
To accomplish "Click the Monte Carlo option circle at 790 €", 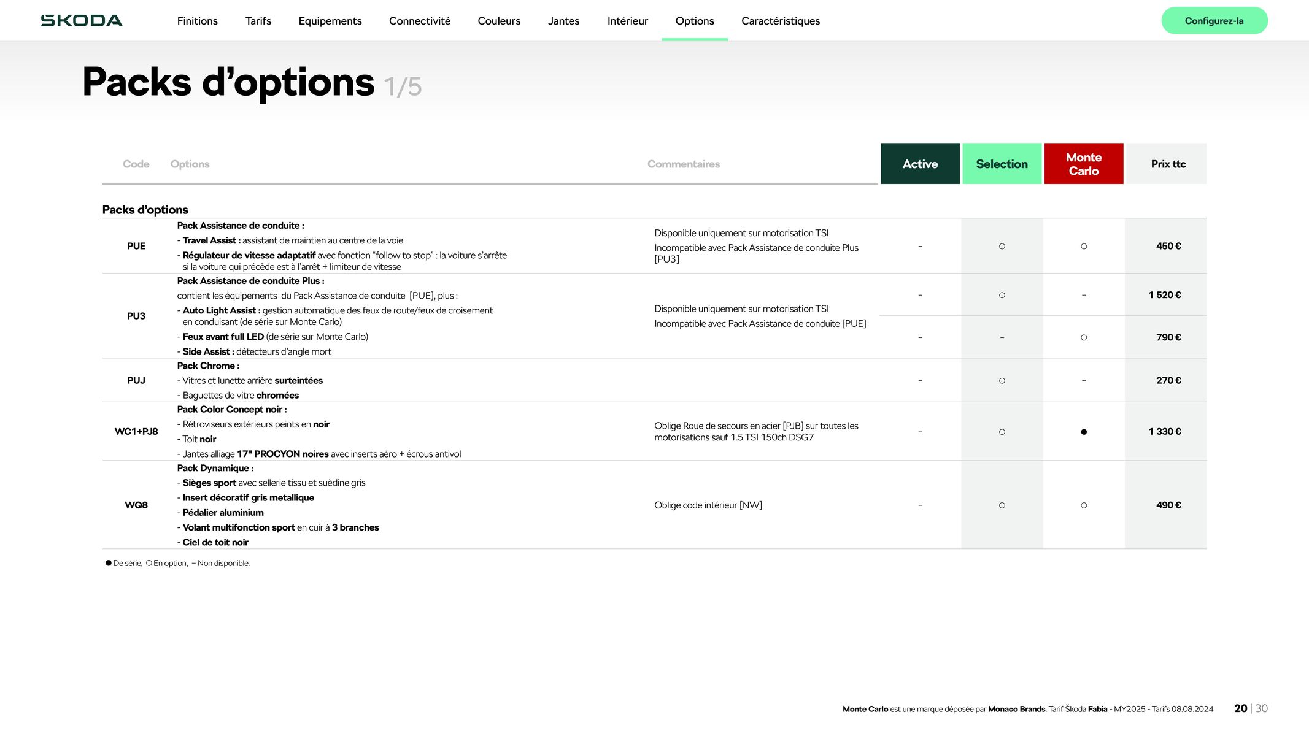I will pos(1084,338).
